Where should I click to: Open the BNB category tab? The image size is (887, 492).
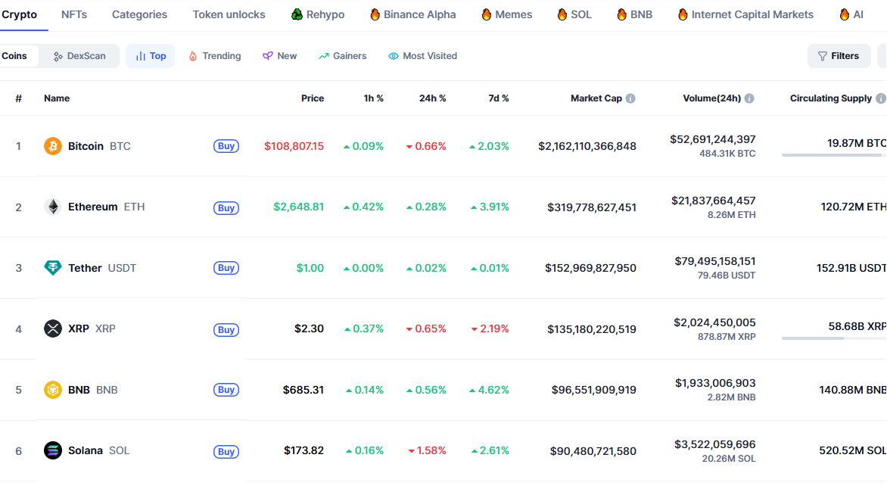(634, 14)
